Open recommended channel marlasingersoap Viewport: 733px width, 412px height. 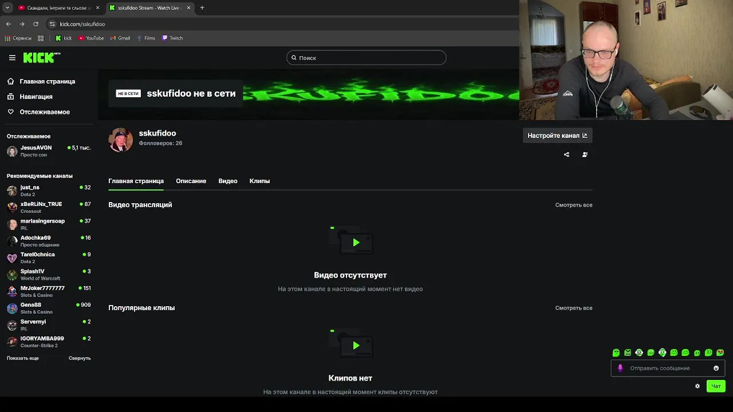click(49, 224)
